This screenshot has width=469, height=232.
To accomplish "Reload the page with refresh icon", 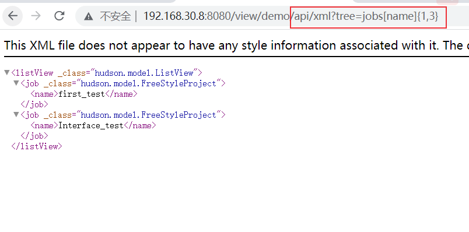I will point(60,16).
